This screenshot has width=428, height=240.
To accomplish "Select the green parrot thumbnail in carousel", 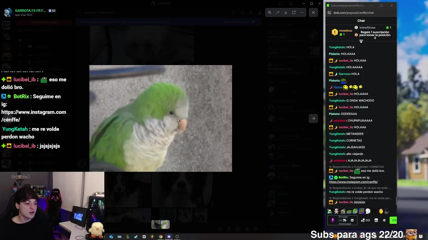I will 165,224.
